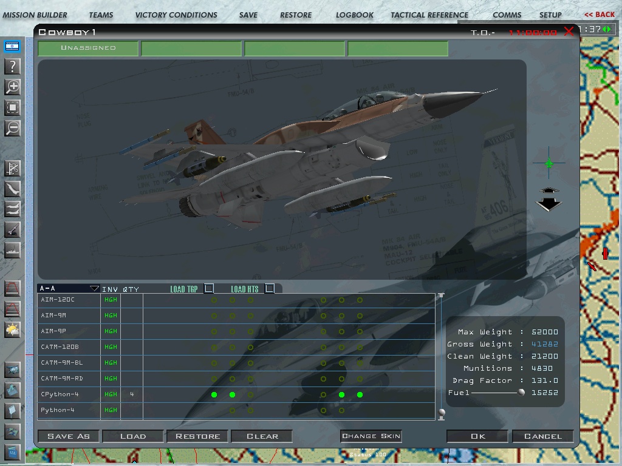The image size is (622, 466).
Task: Click the green arrows beside the clock
Action: [x=607, y=29]
